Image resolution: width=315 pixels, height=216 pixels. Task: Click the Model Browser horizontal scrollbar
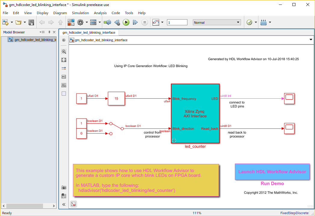pyautogui.click(x=29, y=206)
